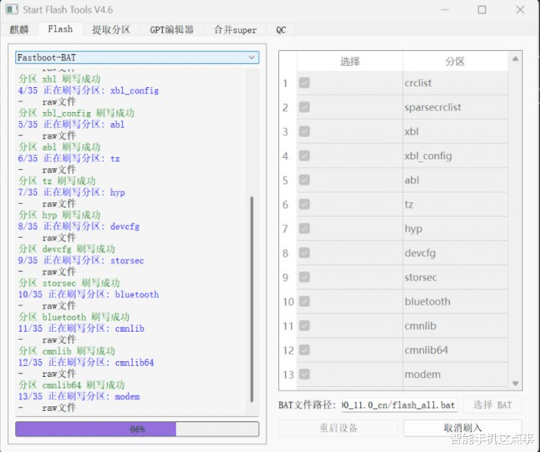Switch to the 麒麟 tab
The image size is (540, 452).
19,29
